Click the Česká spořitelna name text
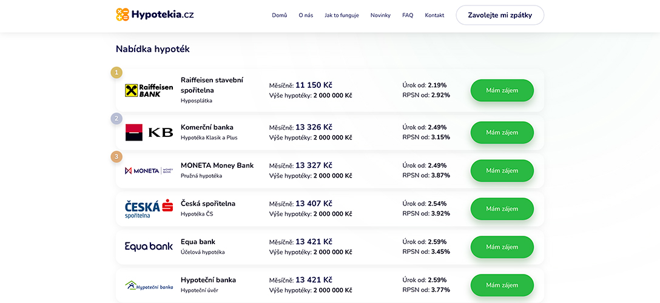The image size is (660, 303). [x=208, y=204]
